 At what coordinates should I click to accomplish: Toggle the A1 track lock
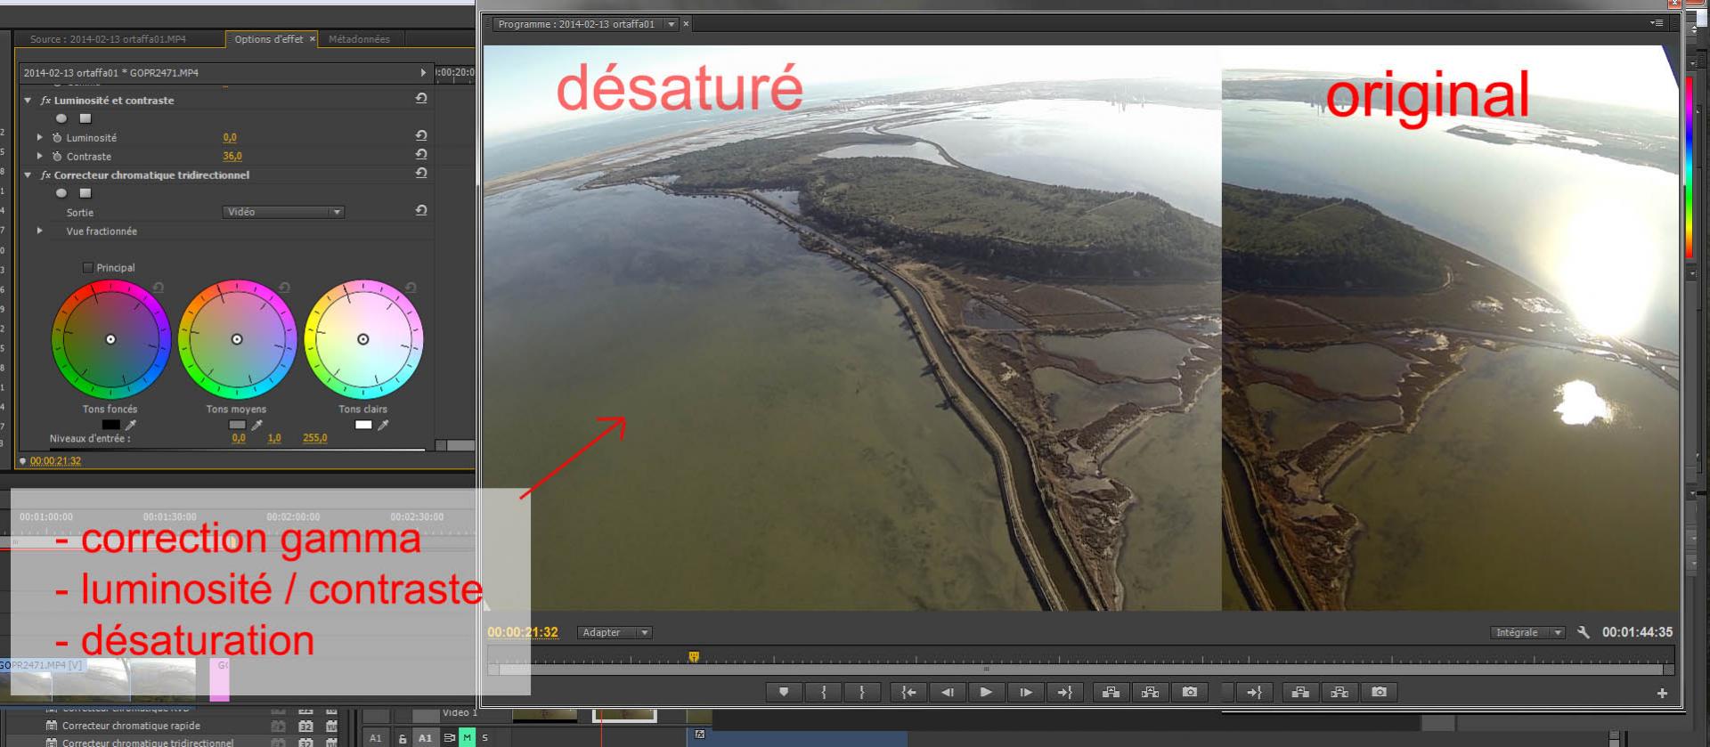403,738
